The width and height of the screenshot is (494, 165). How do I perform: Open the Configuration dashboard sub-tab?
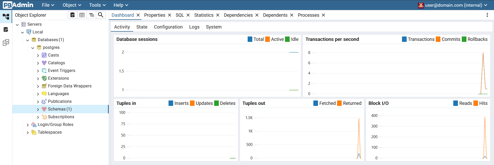click(168, 27)
